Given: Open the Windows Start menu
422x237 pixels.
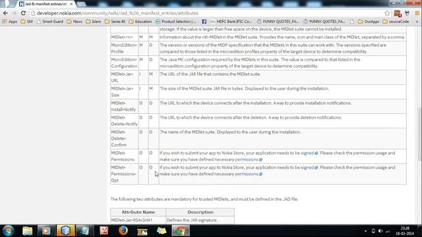Looking at the screenshot, I should point(8,230).
